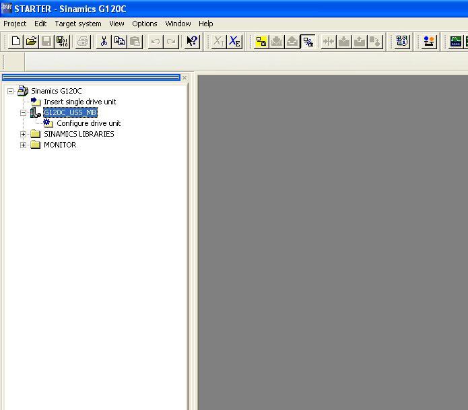Copy with the two-pages icon

(x=119, y=41)
